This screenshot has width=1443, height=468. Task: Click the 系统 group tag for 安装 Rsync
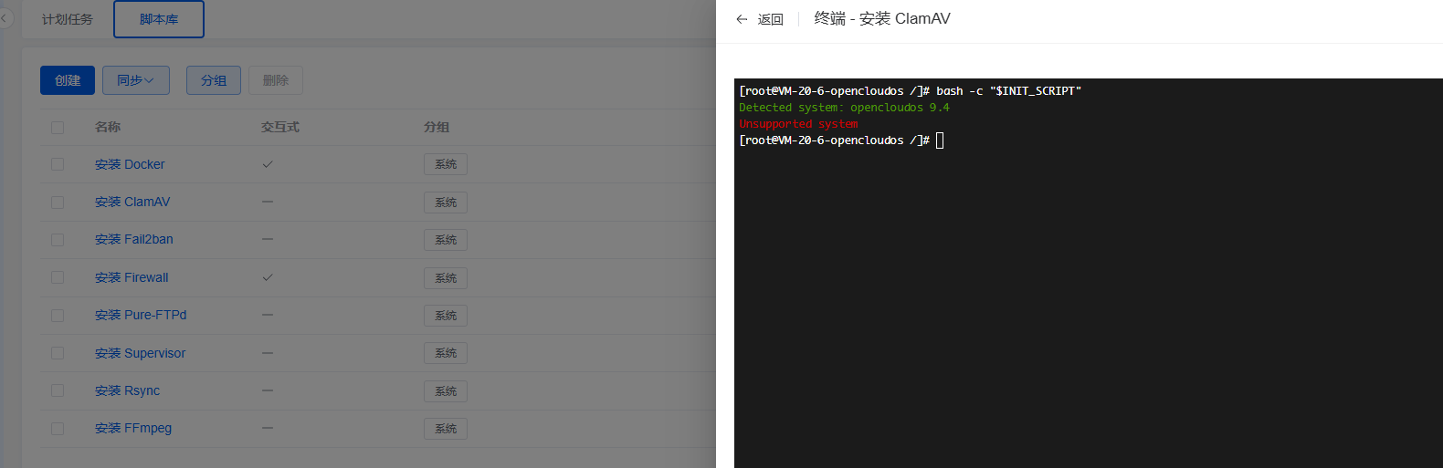446,390
